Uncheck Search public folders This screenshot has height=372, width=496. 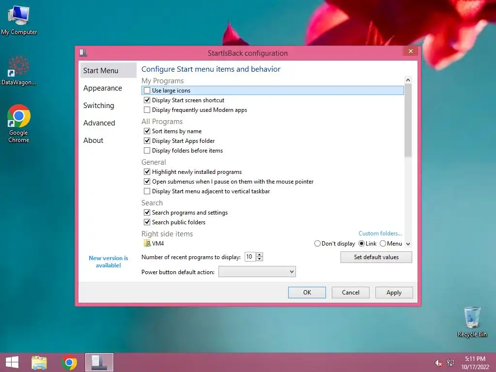147,222
